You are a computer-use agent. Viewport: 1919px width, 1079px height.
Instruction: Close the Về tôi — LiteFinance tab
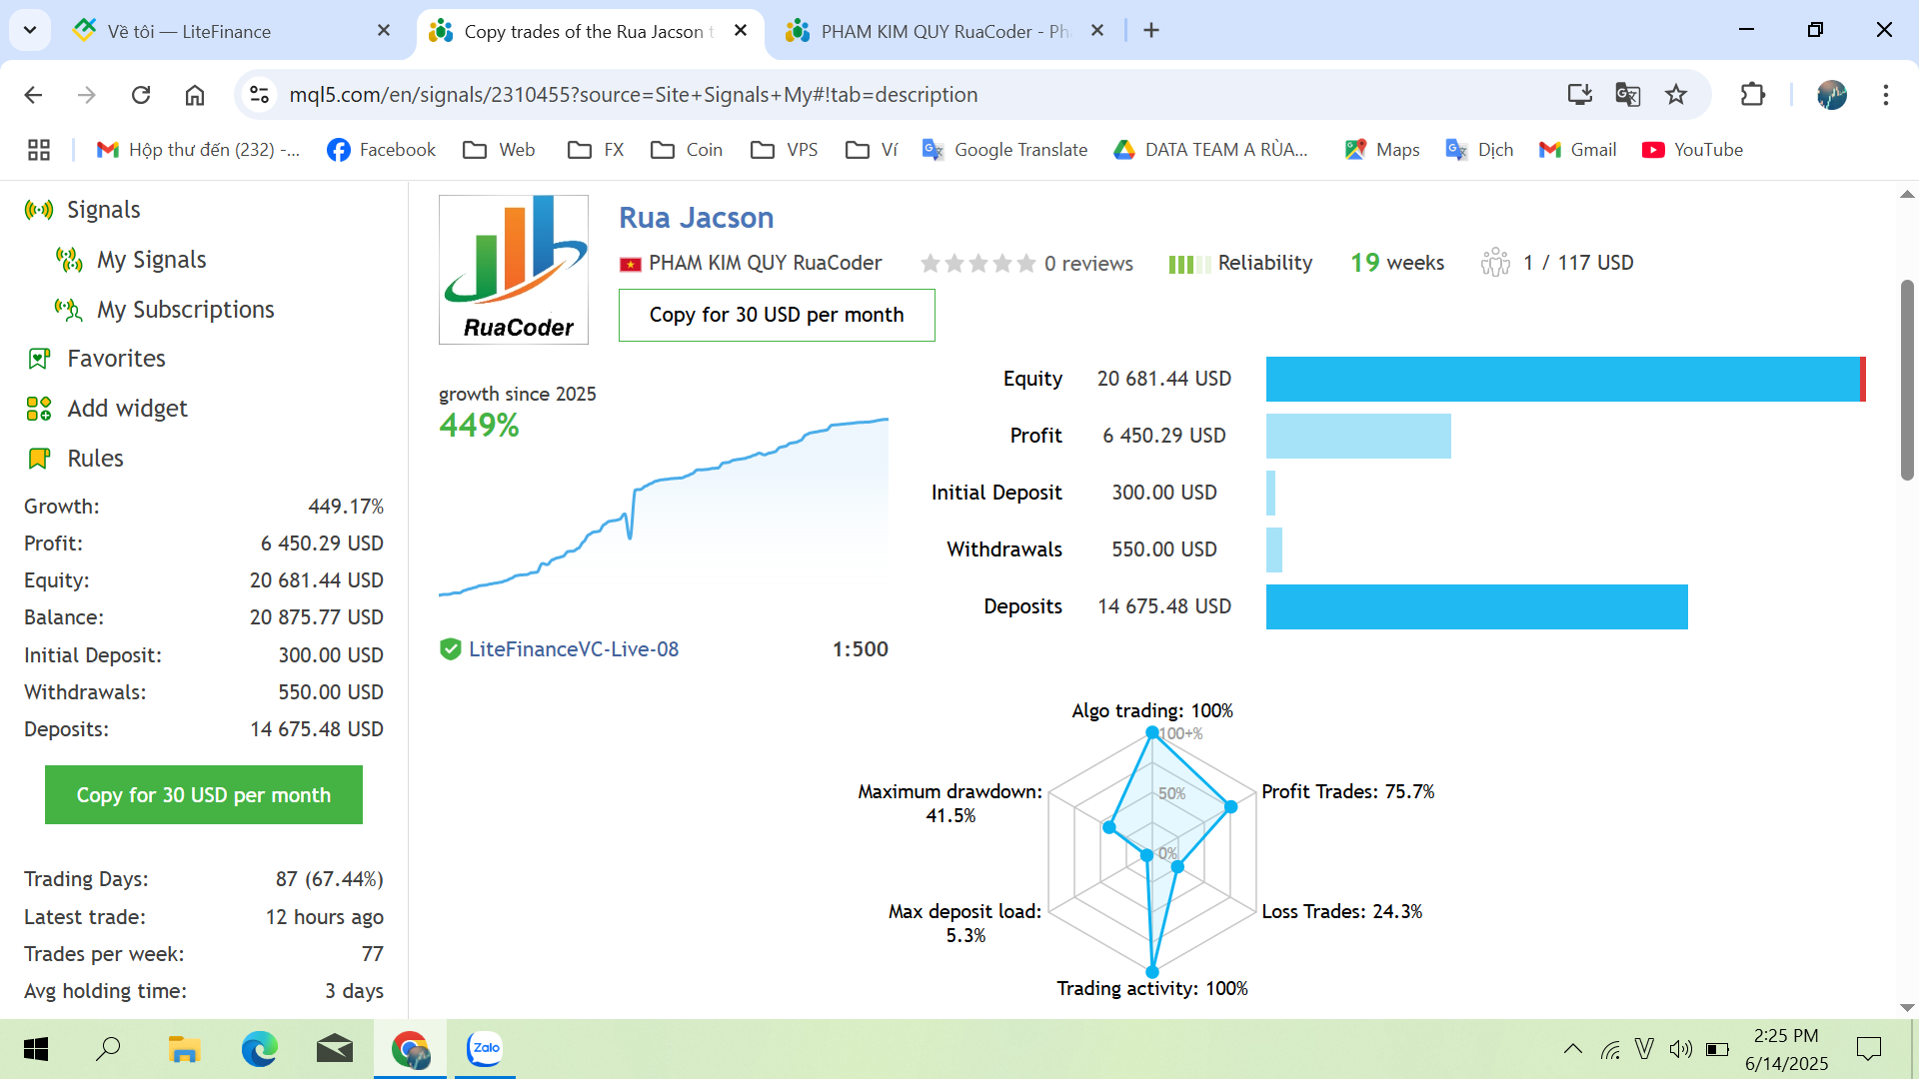coord(384,31)
